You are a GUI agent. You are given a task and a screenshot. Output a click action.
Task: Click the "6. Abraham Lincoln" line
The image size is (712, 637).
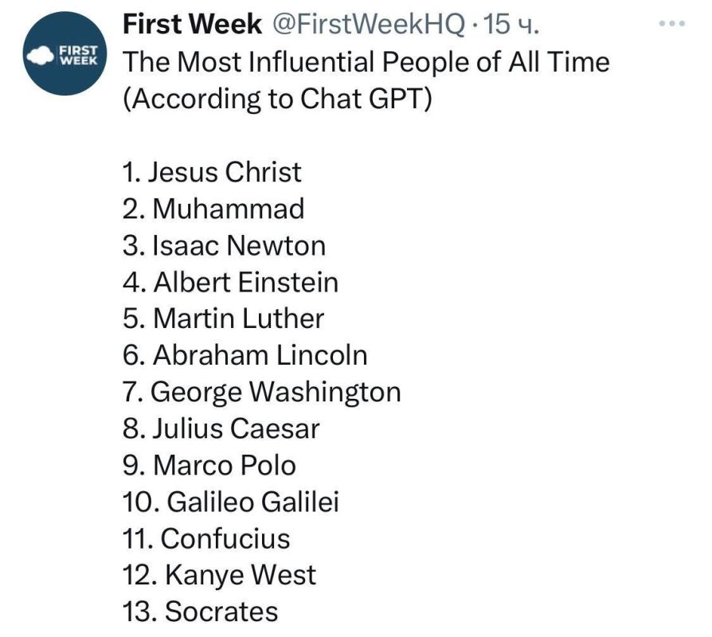point(245,355)
